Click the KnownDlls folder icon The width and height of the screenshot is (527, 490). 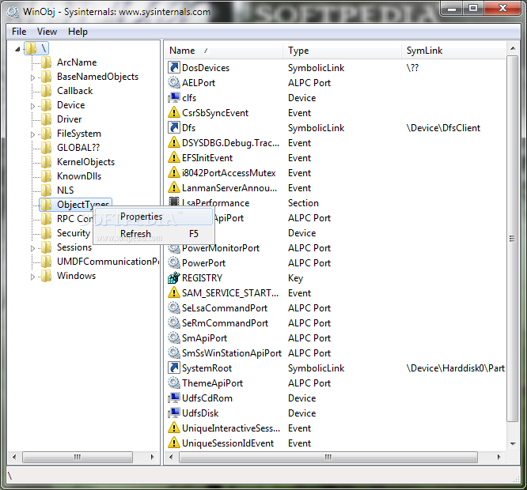[47, 176]
